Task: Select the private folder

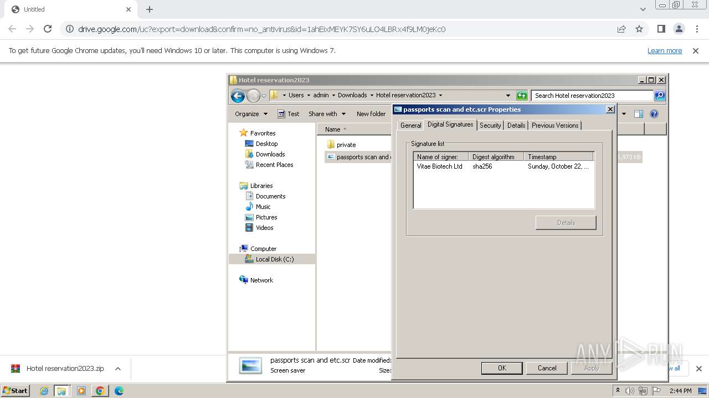Action: click(x=346, y=145)
